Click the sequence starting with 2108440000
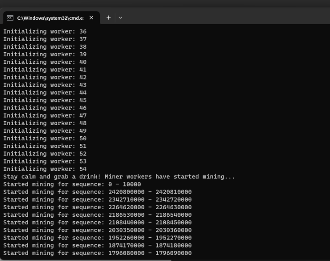Screen dimensions: 330x261 (x=97, y=222)
